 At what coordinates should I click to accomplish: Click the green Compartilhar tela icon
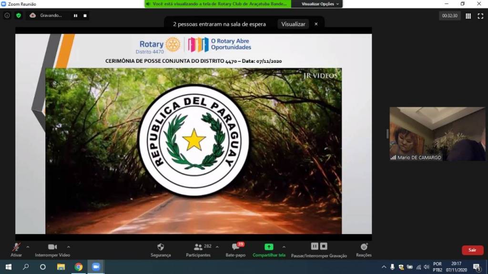point(269,247)
